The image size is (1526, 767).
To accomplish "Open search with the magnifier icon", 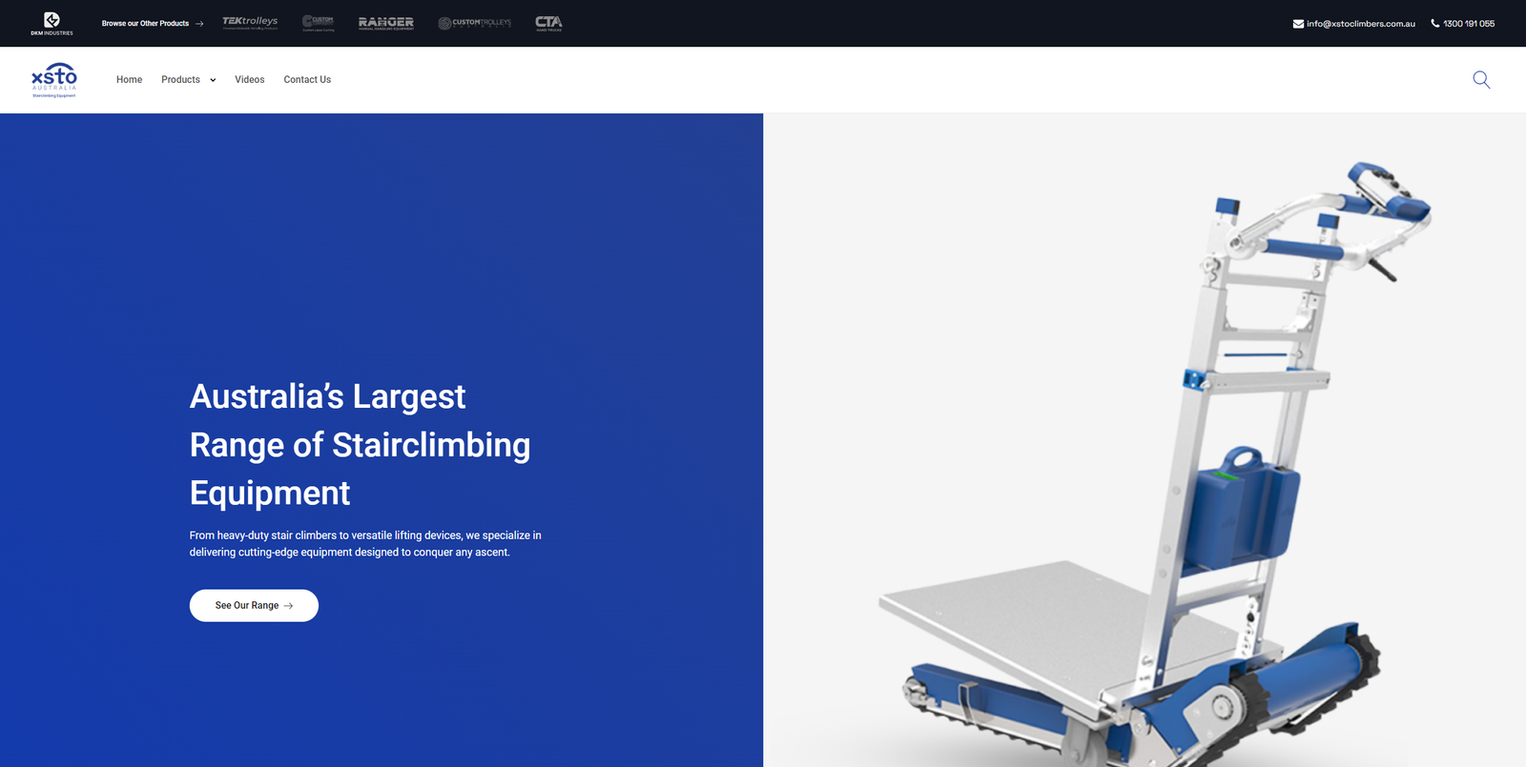I will tap(1480, 80).
